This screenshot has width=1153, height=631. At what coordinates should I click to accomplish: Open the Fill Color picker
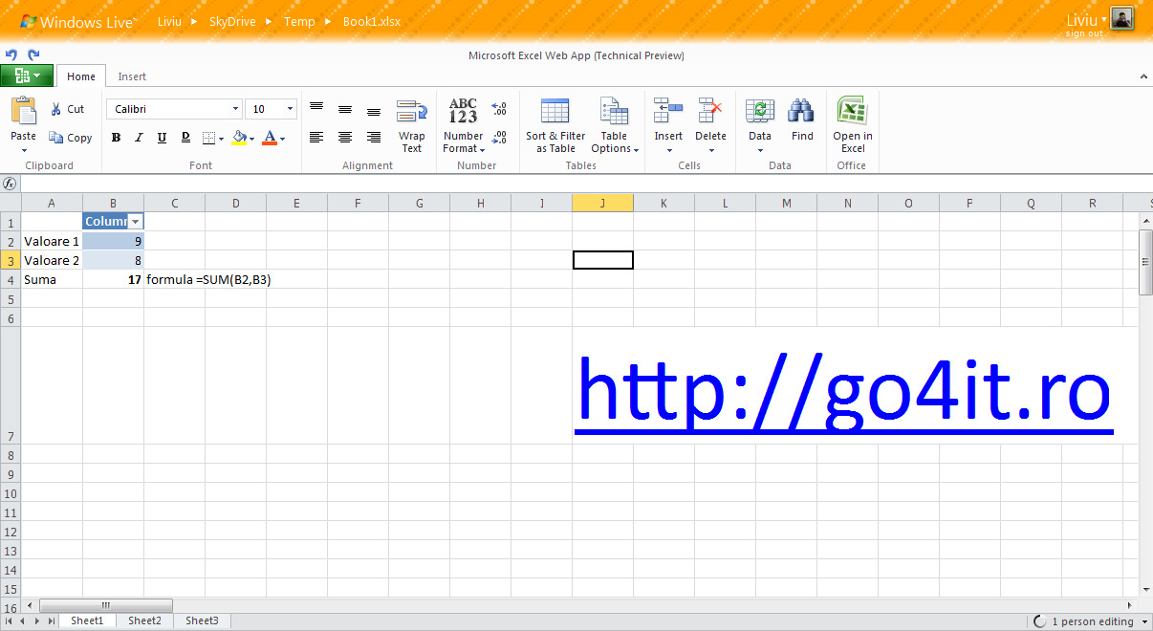(243, 138)
